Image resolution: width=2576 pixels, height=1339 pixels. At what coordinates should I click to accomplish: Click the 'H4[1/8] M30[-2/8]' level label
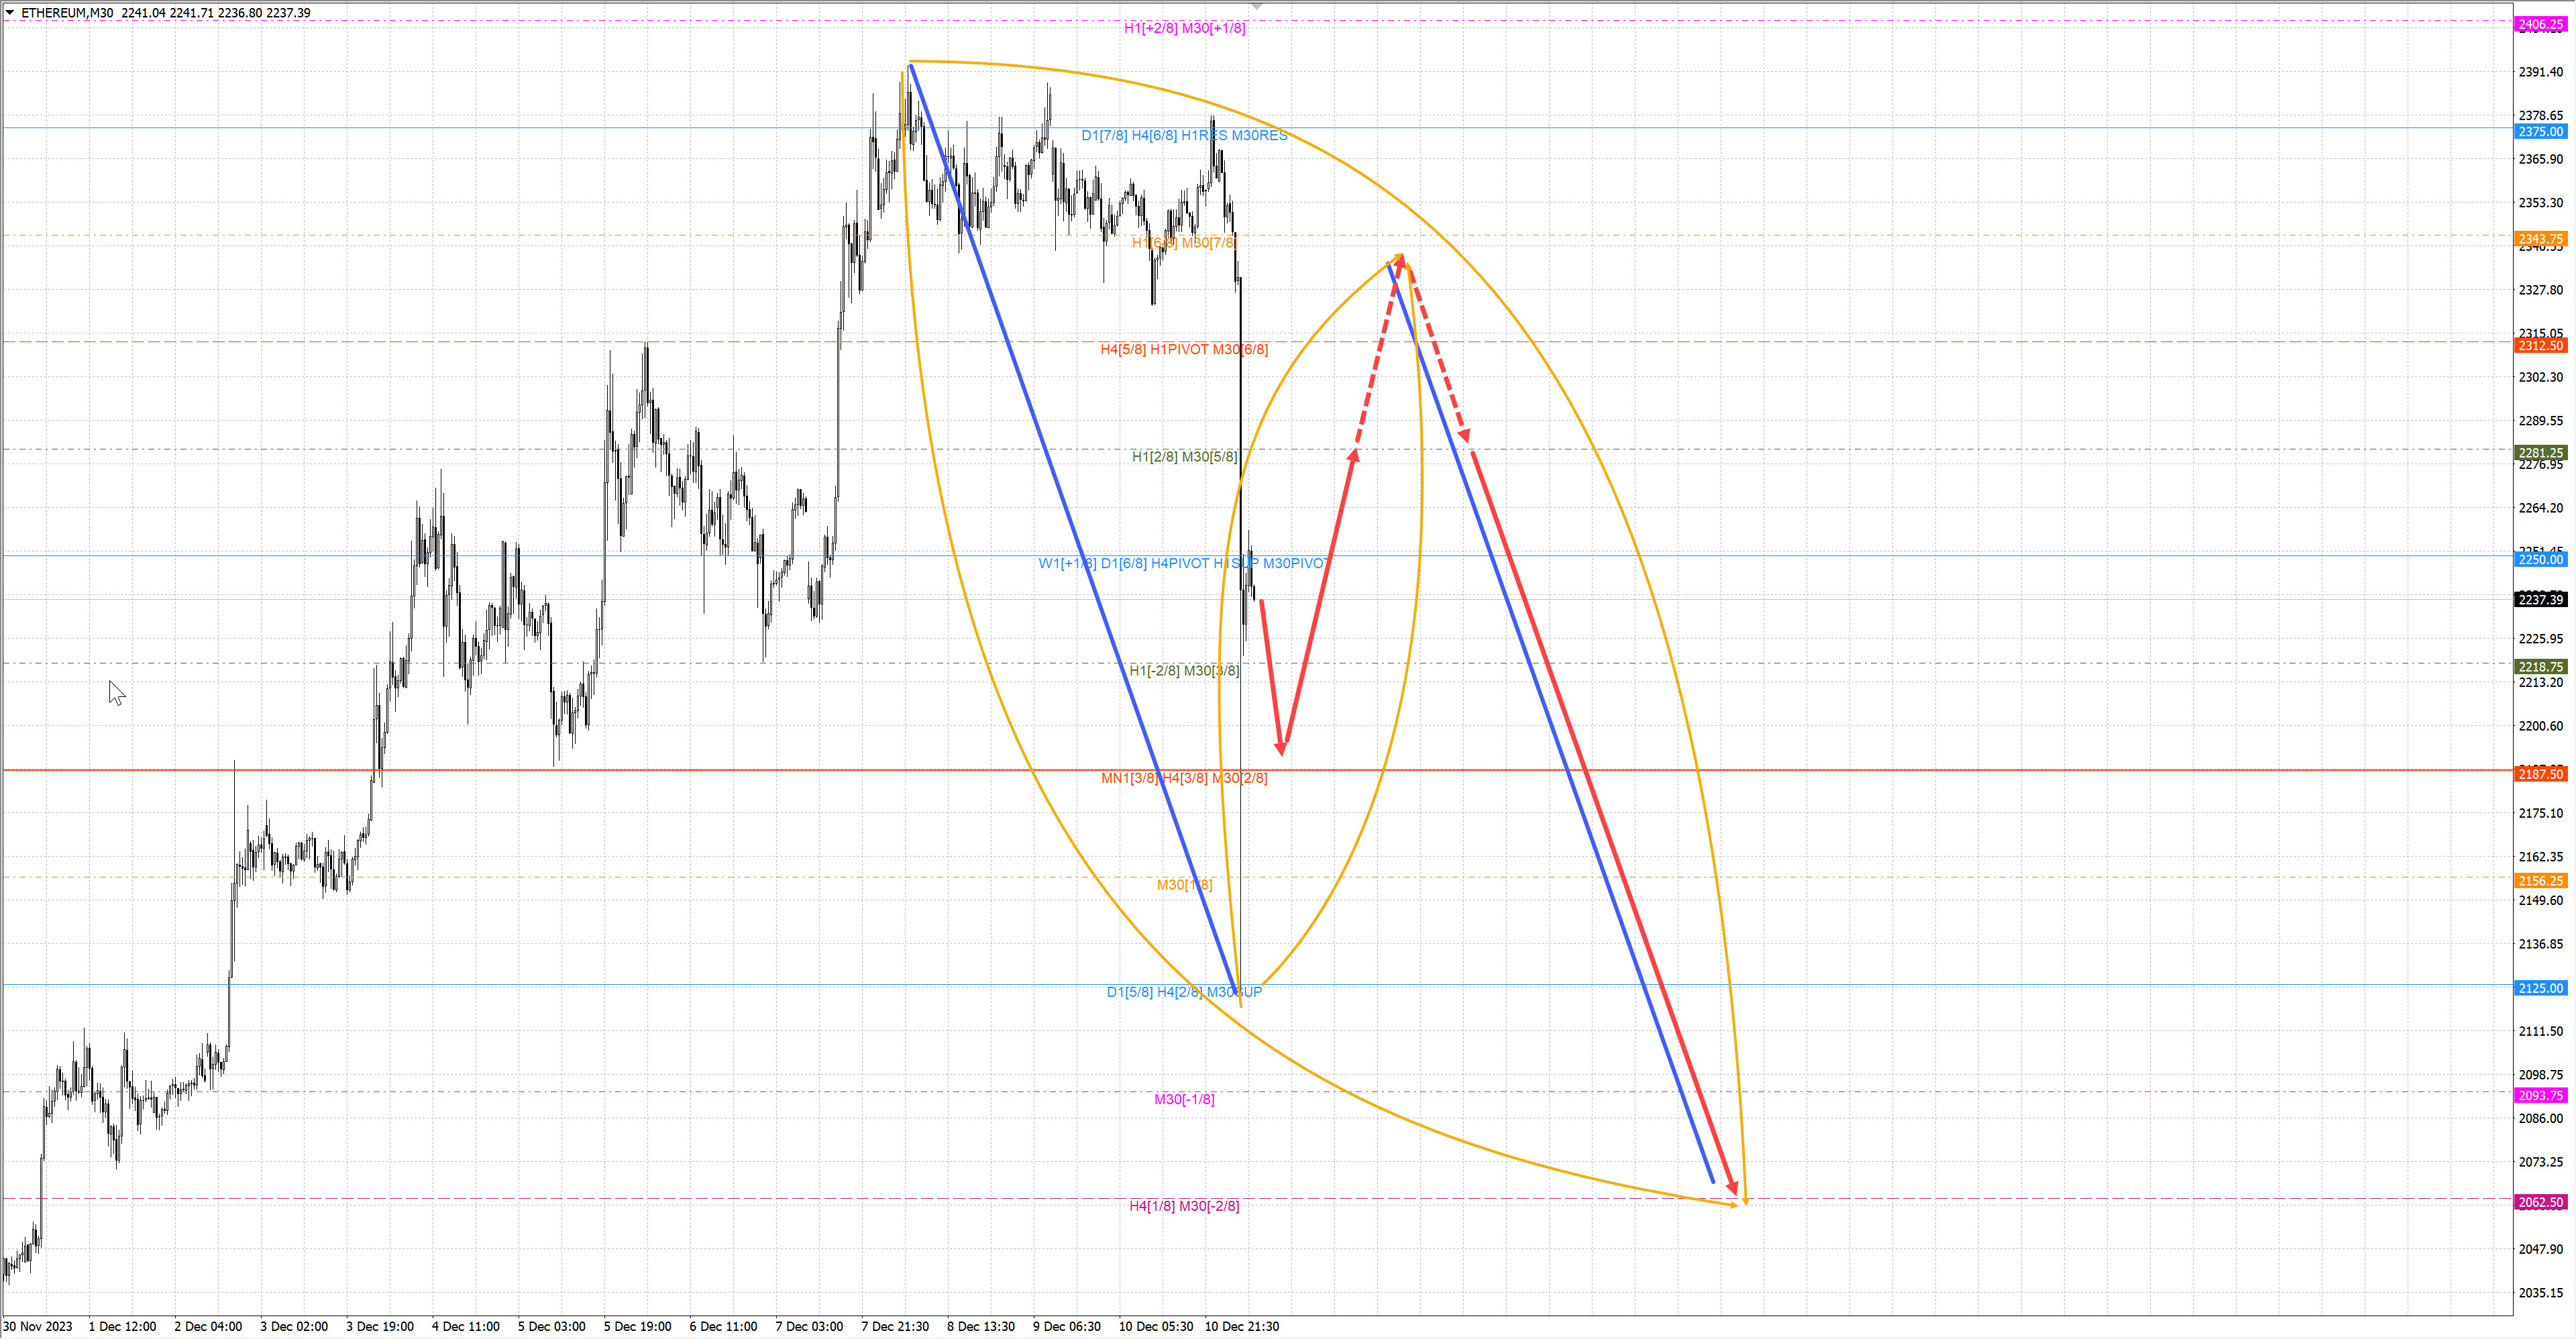(1184, 1206)
